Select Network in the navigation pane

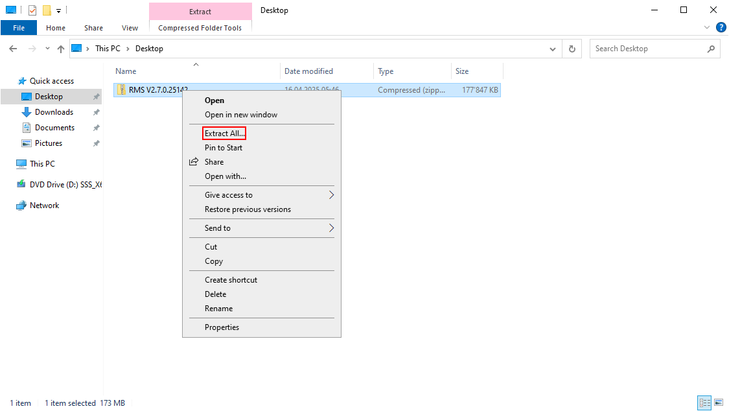coord(44,205)
